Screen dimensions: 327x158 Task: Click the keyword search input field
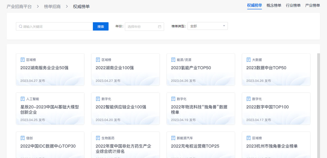click(x=55, y=26)
